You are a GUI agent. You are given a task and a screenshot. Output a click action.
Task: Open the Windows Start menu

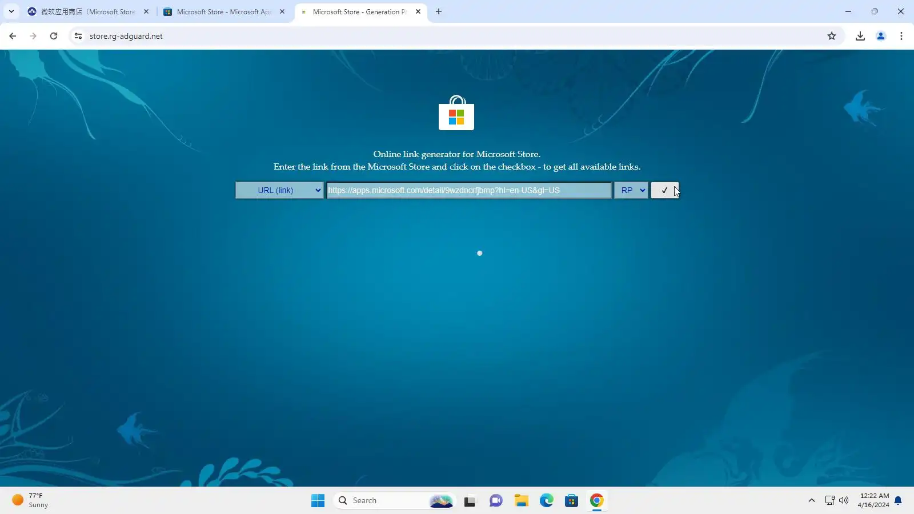(x=318, y=501)
